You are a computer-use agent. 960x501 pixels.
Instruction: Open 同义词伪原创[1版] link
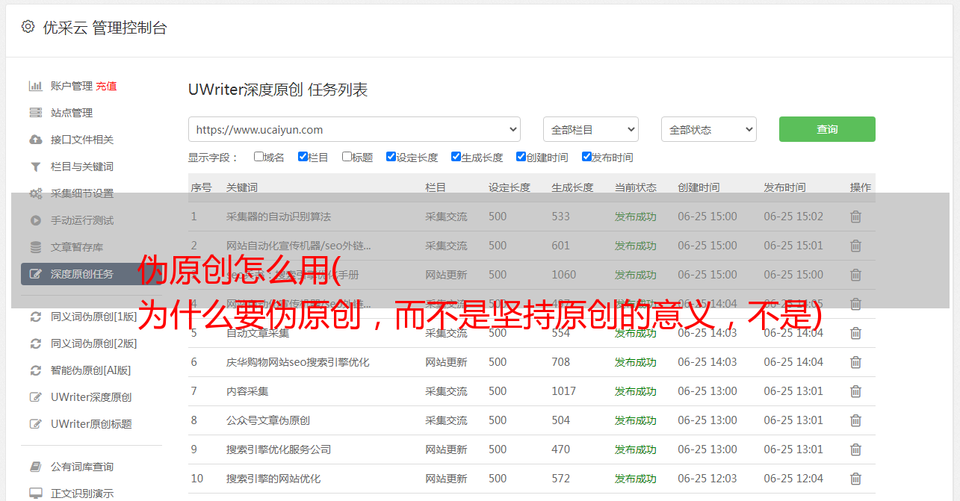point(94,317)
